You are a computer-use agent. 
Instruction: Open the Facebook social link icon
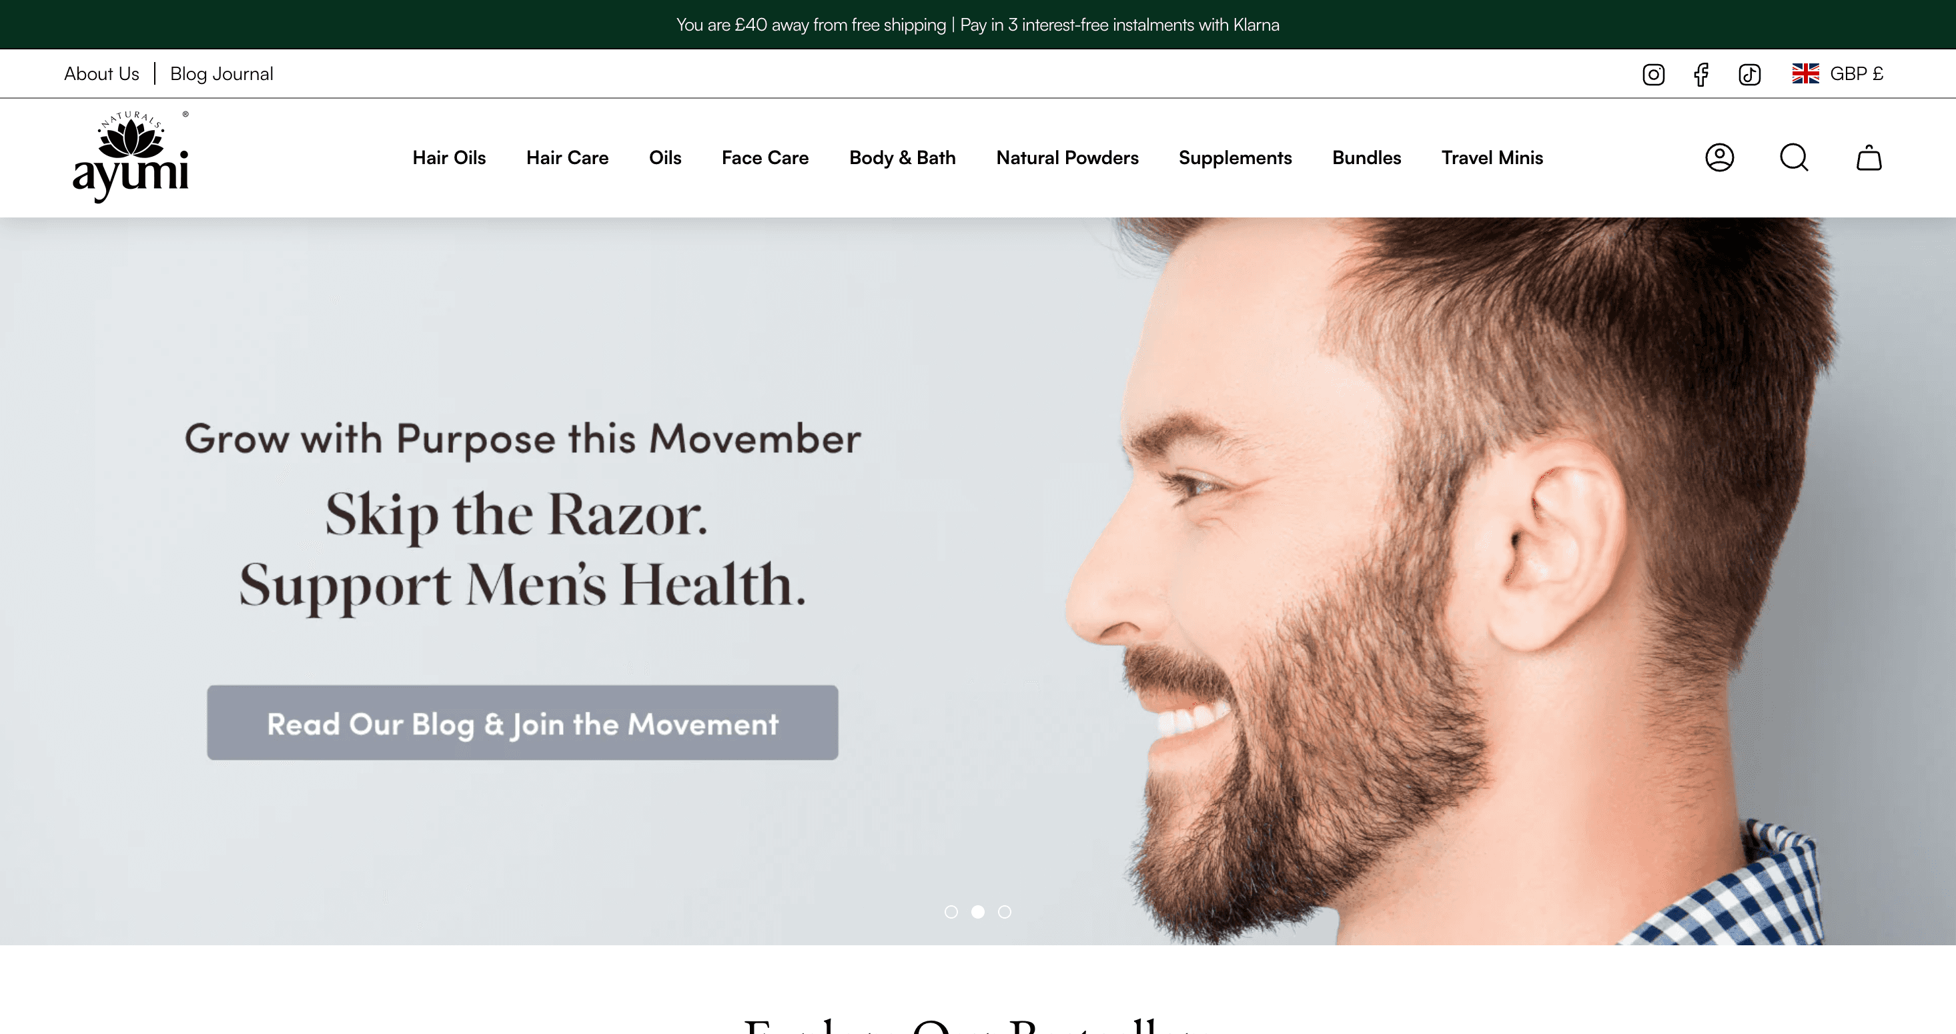point(1701,75)
